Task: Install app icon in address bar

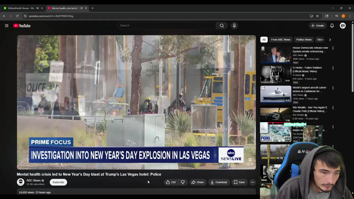Action: pyautogui.click(x=311, y=16)
